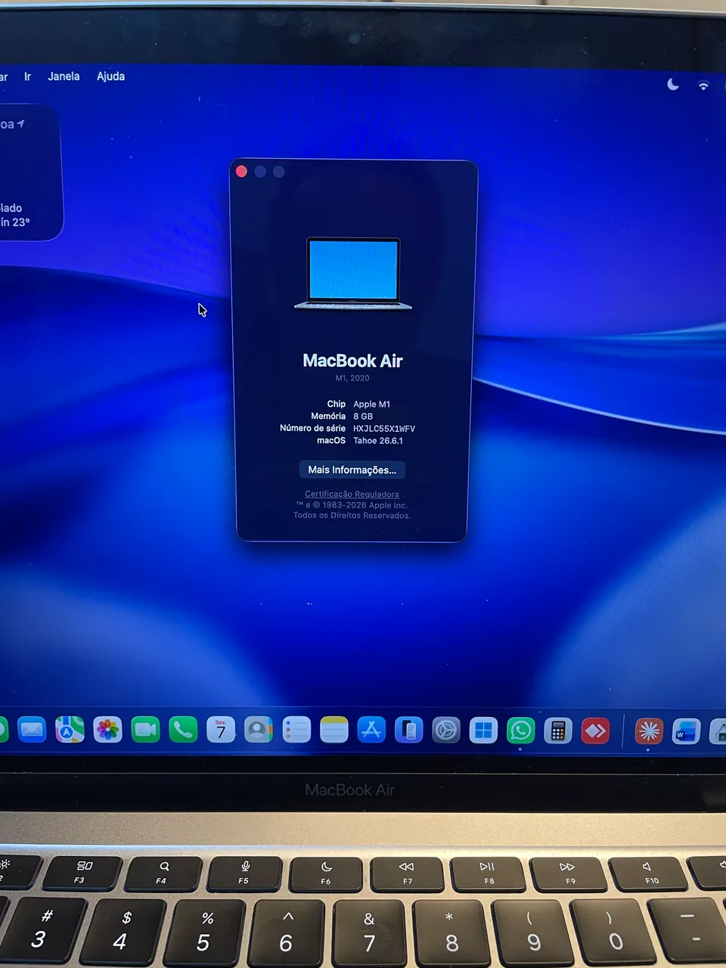Open Reminders in the Dock
Screen dimensions: 726x968
coord(296,730)
